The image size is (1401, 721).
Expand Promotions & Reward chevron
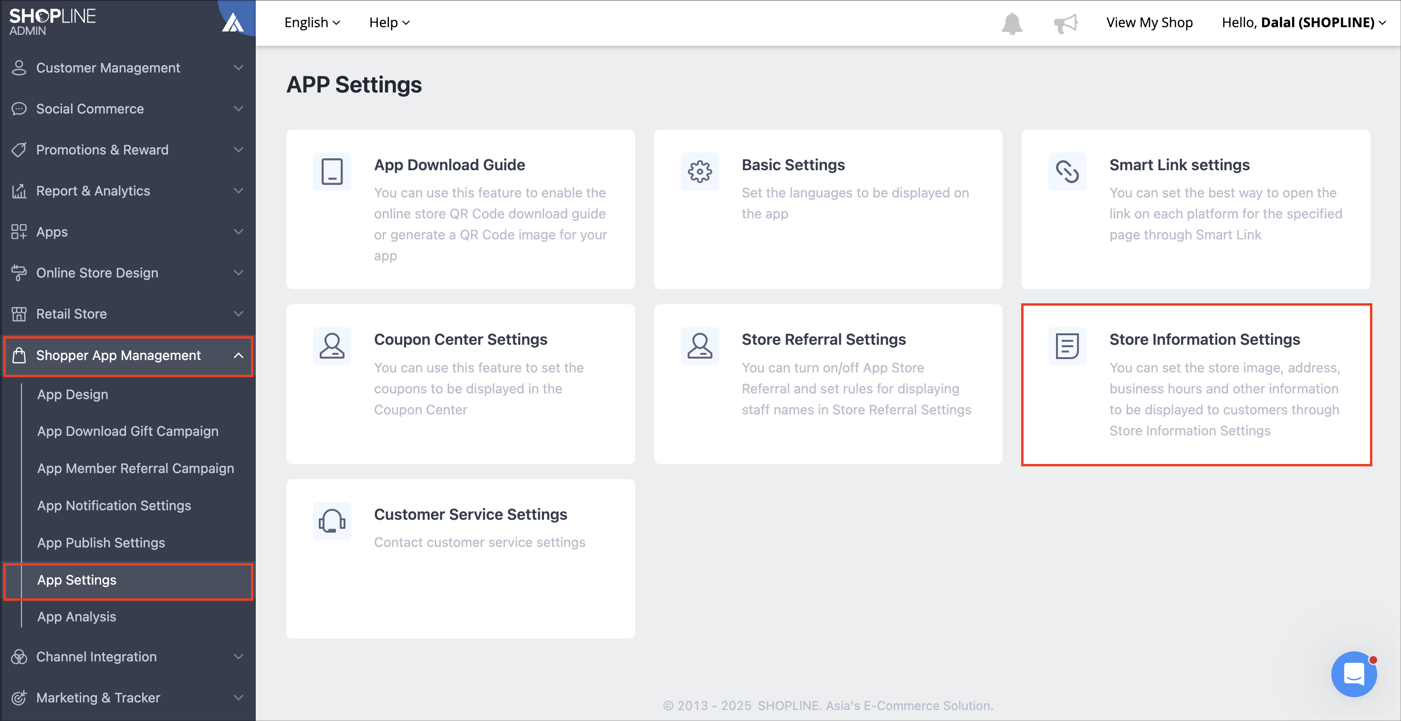pyautogui.click(x=238, y=149)
